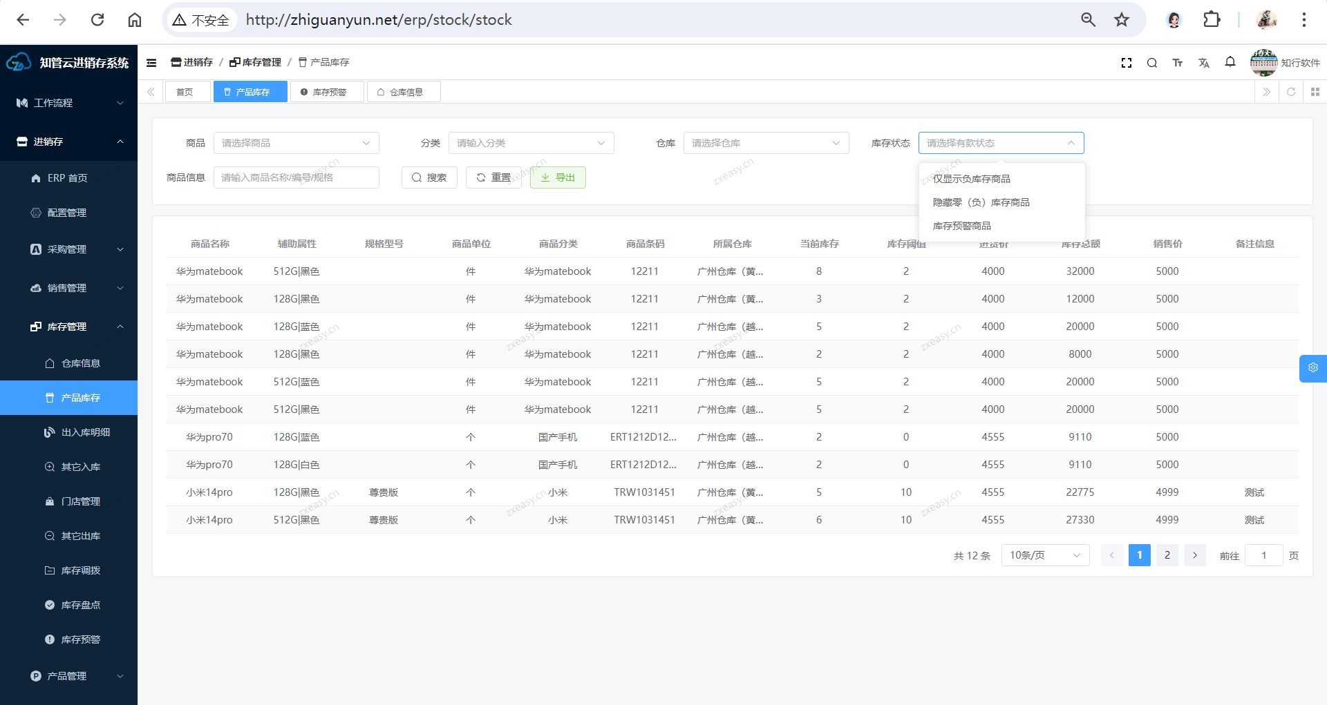The width and height of the screenshot is (1327, 705).
Task: Open 出入库明细 in sidebar
Action: click(x=68, y=432)
